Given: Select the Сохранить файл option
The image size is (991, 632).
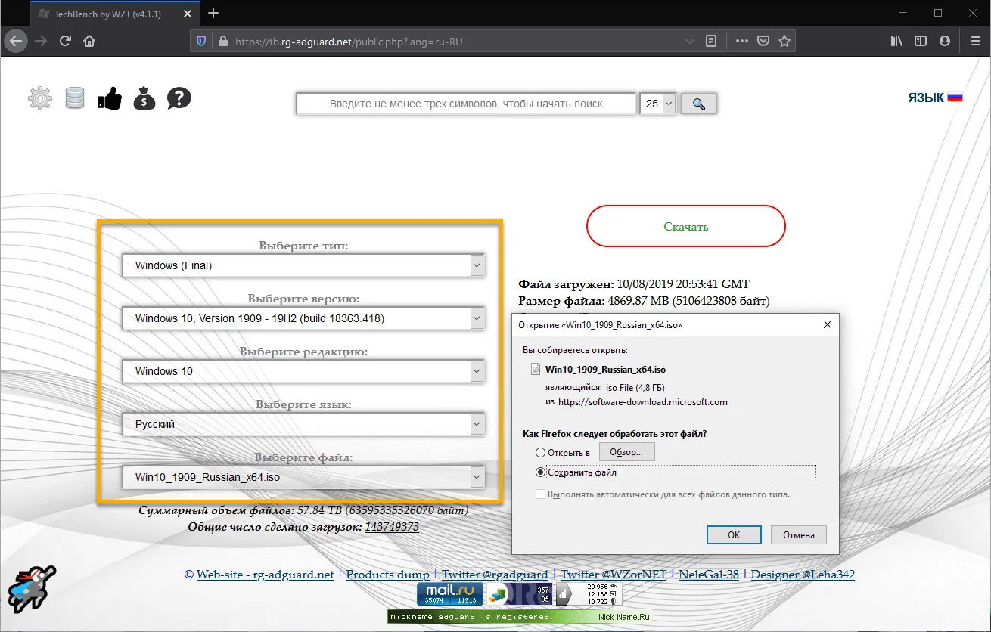Looking at the screenshot, I should pos(540,472).
